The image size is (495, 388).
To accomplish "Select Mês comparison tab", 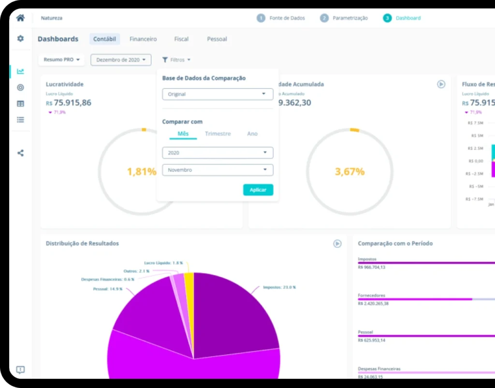I will click(183, 134).
